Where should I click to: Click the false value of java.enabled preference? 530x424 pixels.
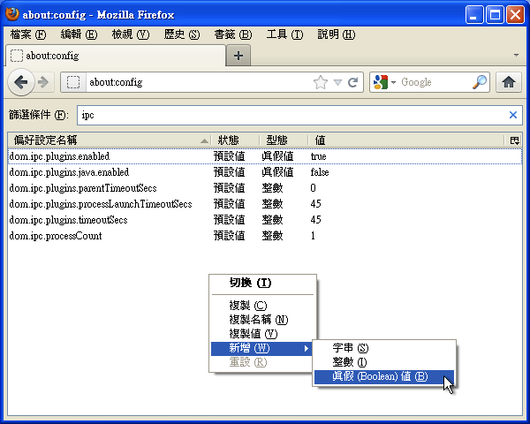(320, 172)
